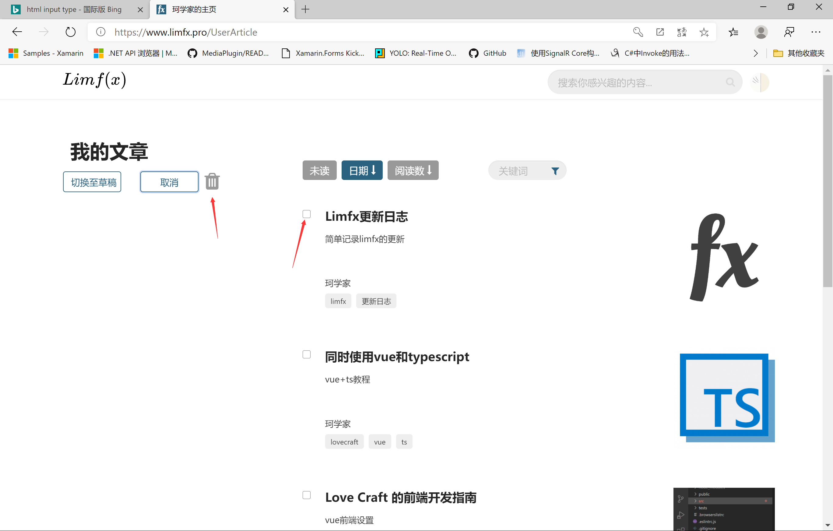Check the 同时使用vue和typescript article checkbox
The height and width of the screenshot is (531, 833).
[307, 355]
